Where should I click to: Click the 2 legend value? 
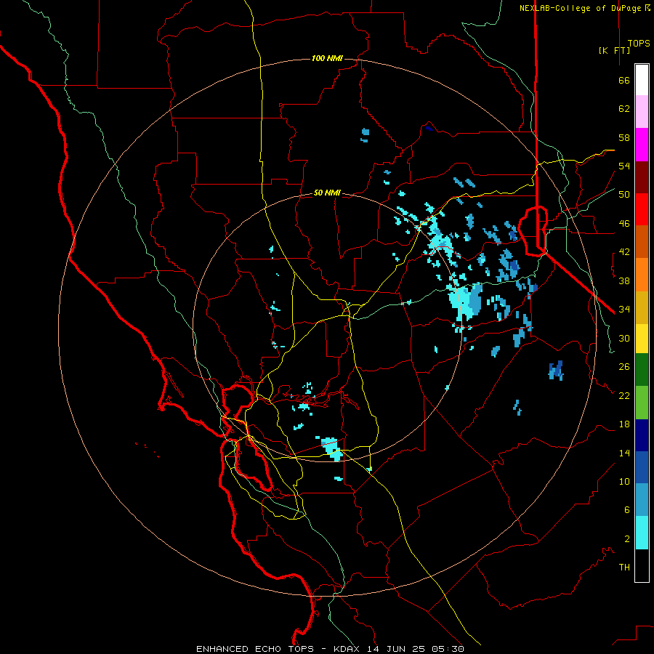(x=627, y=539)
